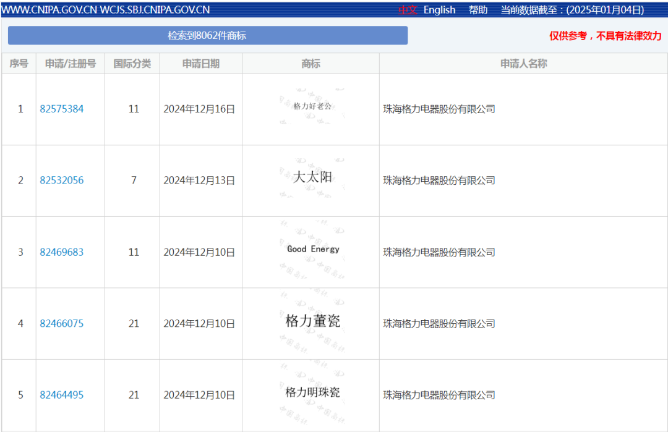Click the 申请人名称 column header
The image size is (668, 432).
[x=523, y=64]
